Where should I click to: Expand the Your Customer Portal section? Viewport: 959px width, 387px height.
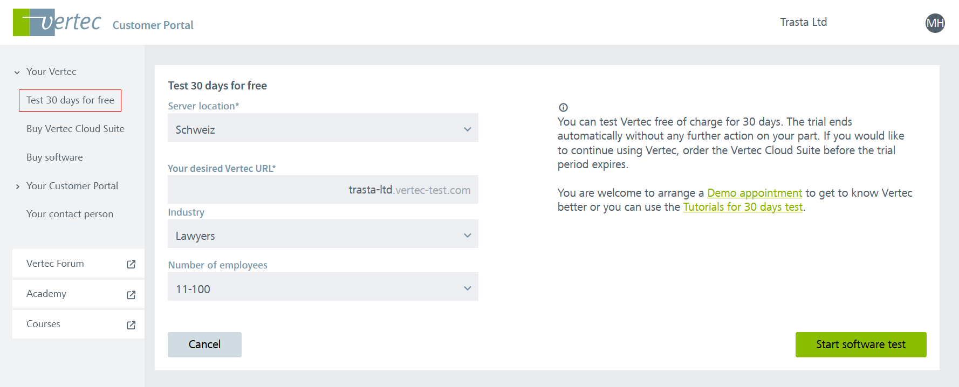click(x=17, y=186)
